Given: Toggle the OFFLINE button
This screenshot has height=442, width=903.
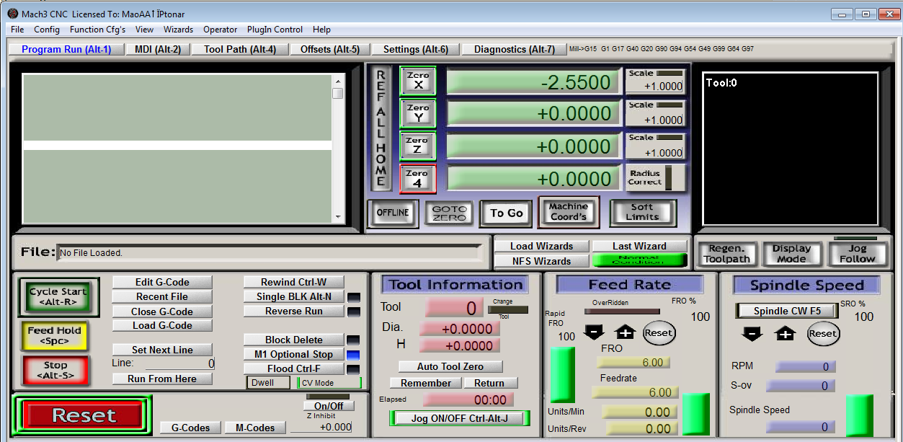Looking at the screenshot, I should click(x=393, y=213).
